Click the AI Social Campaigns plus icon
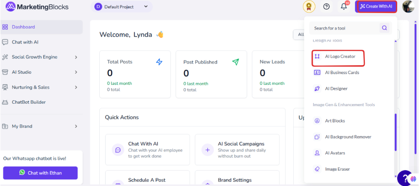 coord(208,150)
